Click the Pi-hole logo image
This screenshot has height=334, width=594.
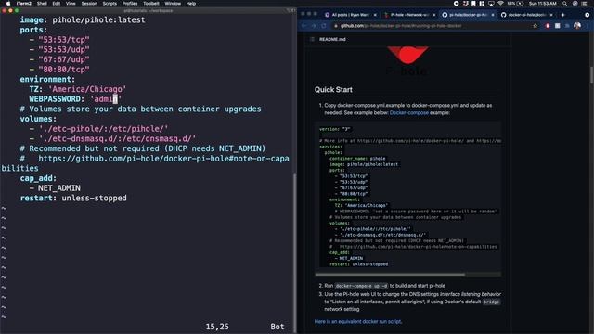click(x=407, y=60)
